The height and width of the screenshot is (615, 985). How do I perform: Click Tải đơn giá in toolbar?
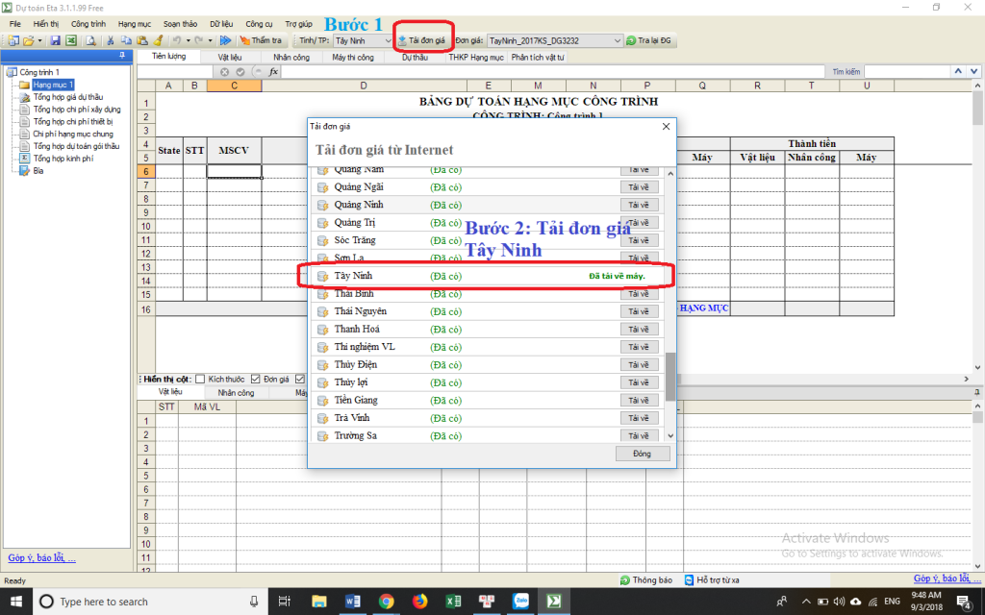click(421, 41)
